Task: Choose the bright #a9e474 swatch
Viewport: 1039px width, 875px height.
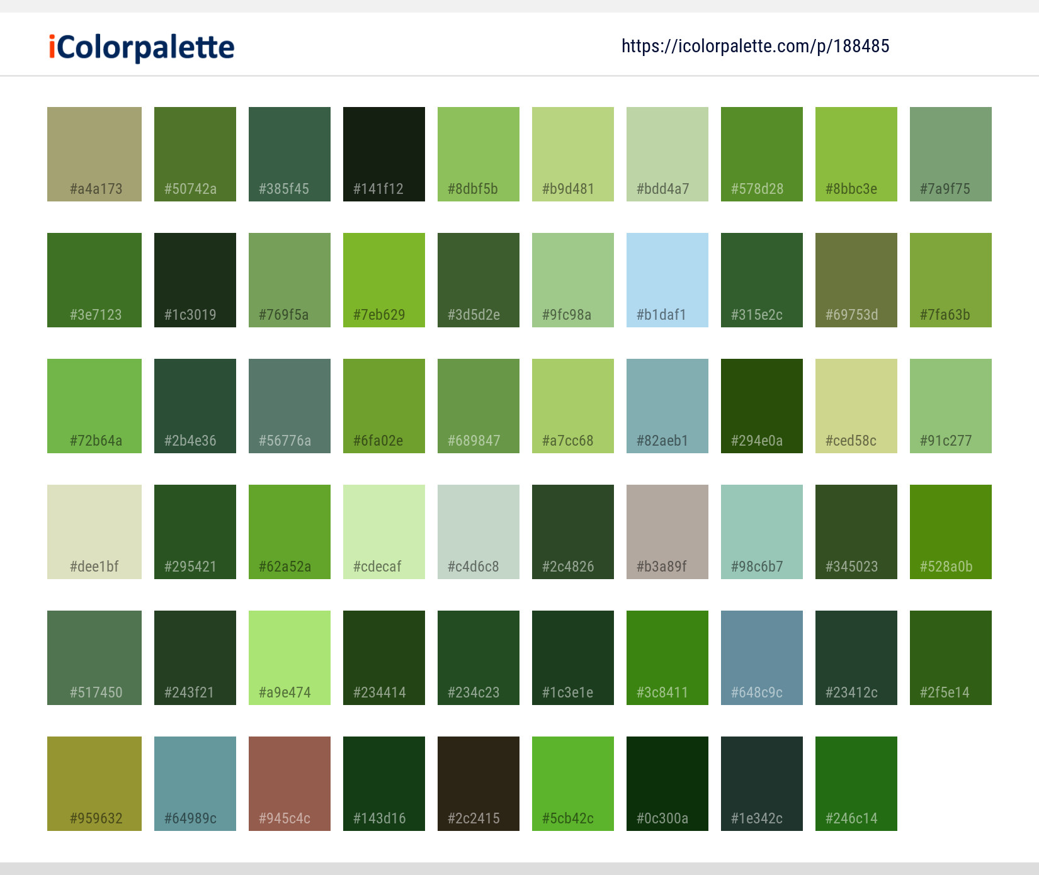Action: click(290, 658)
